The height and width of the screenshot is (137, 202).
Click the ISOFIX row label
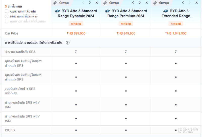pos(10,130)
